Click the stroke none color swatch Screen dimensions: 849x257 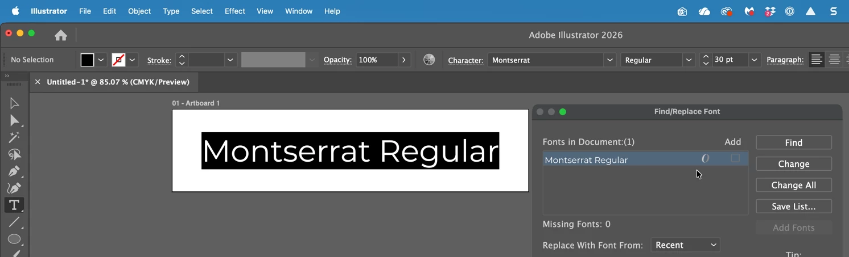click(118, 60)
